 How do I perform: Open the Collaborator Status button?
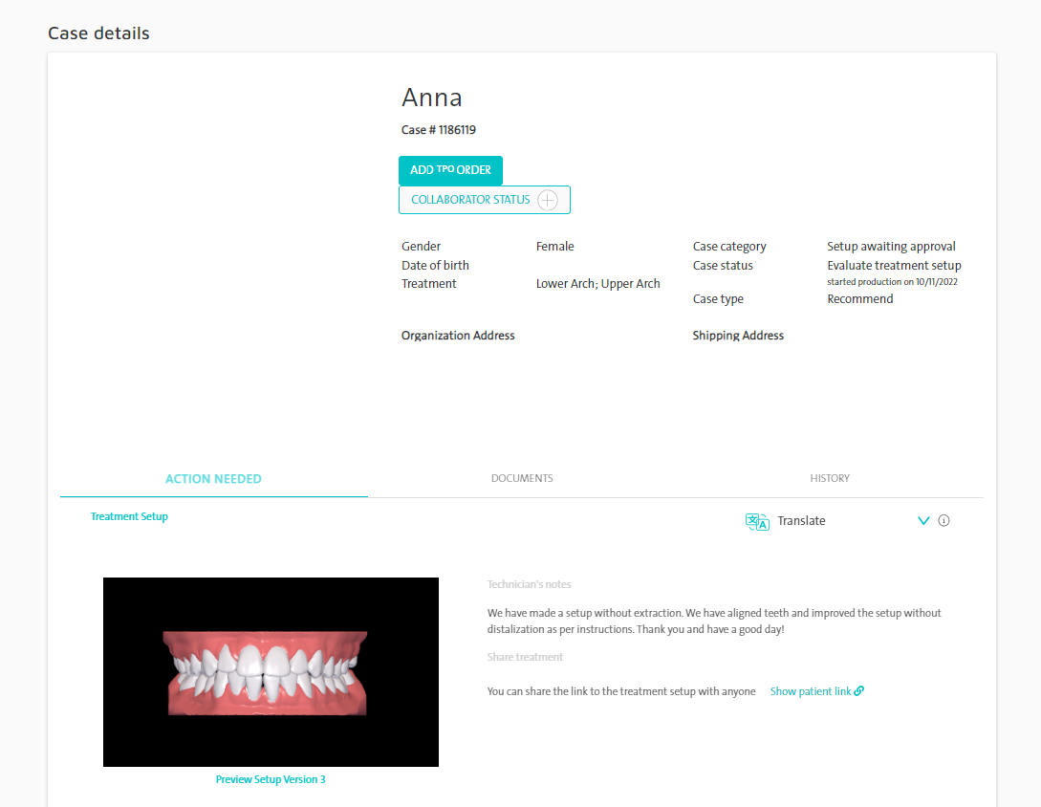point(484,200)
